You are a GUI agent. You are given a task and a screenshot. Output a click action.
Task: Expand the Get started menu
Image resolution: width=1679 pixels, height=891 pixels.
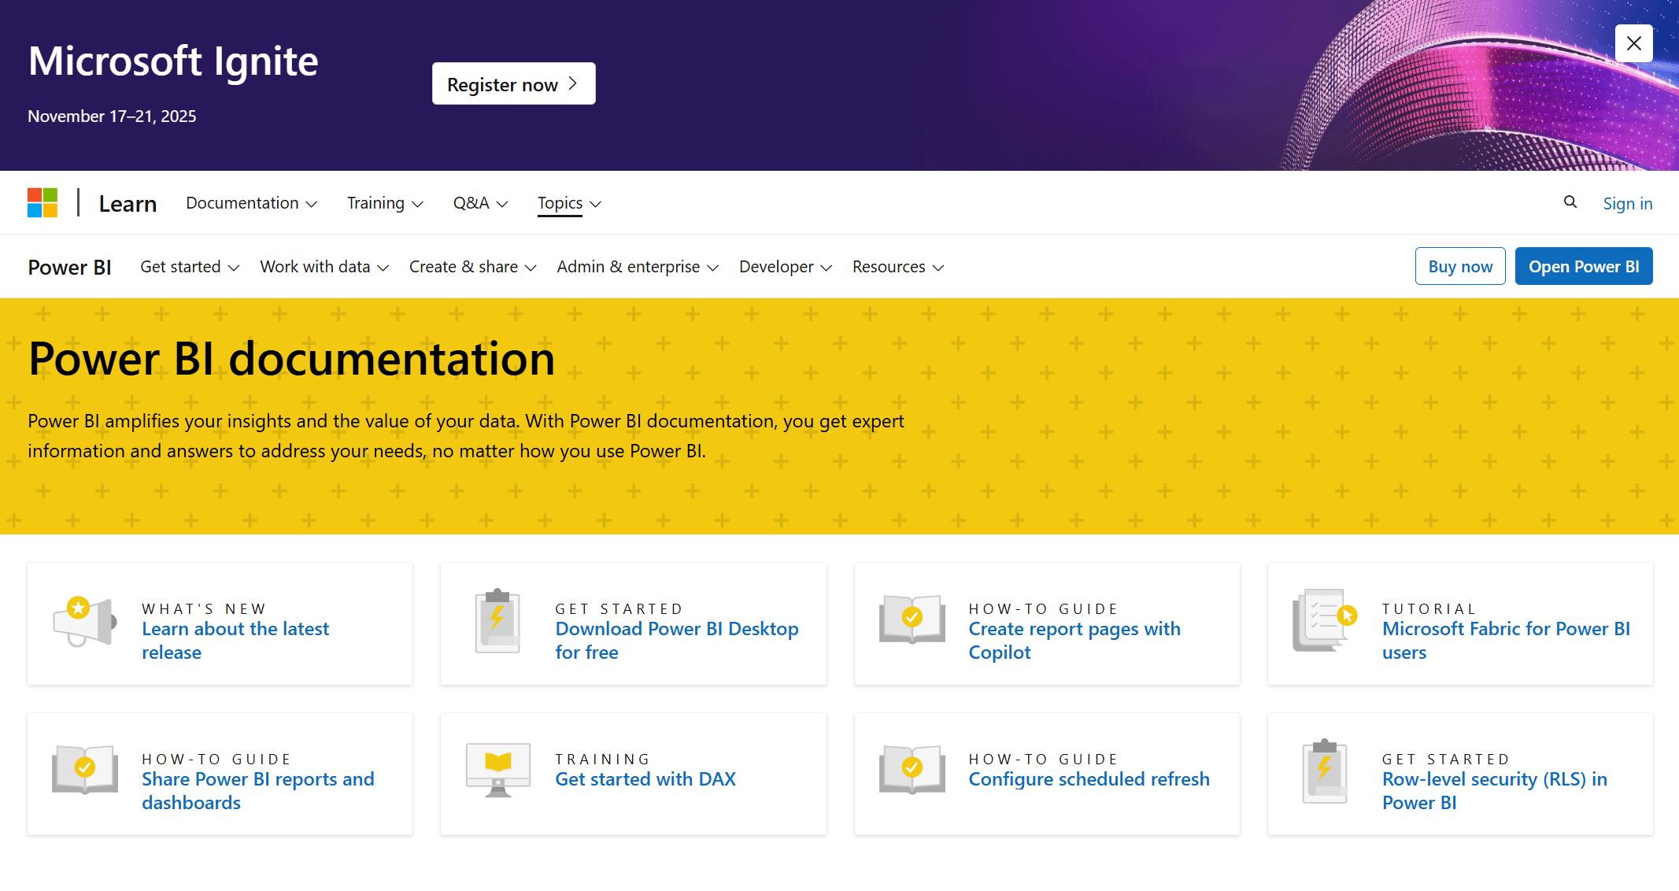click(189, 267)
